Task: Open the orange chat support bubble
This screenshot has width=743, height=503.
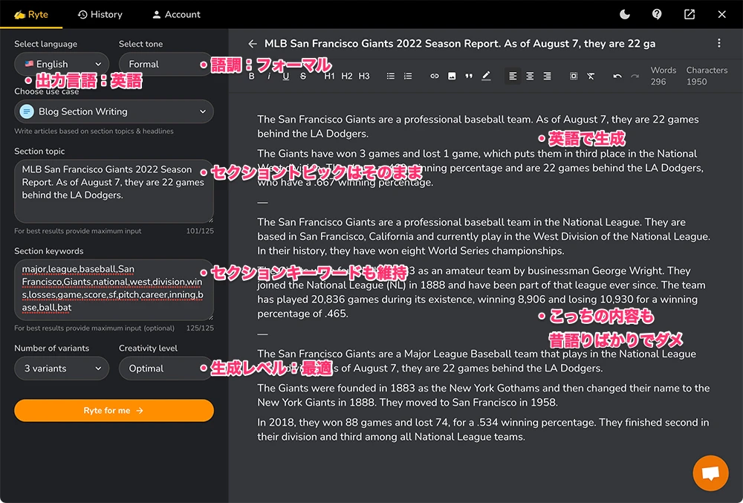Action: [710, 473]
